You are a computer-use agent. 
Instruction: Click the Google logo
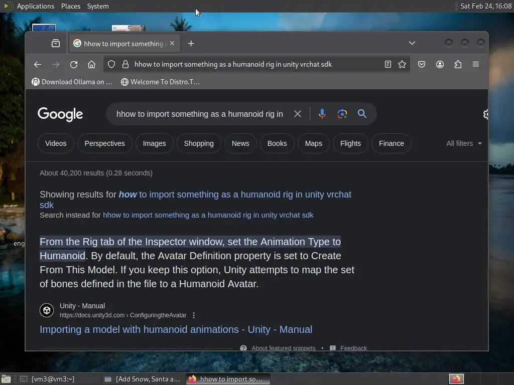(60, 114)
